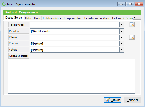The width and height of the screenshot is (145, 107).
Task: Click the green app icon in title bar
Action: pyautogui.click(x=4, y=4)
